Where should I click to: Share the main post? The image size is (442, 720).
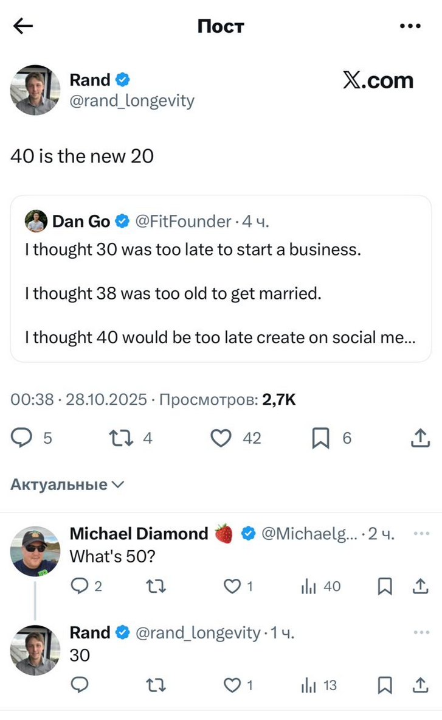420,438
